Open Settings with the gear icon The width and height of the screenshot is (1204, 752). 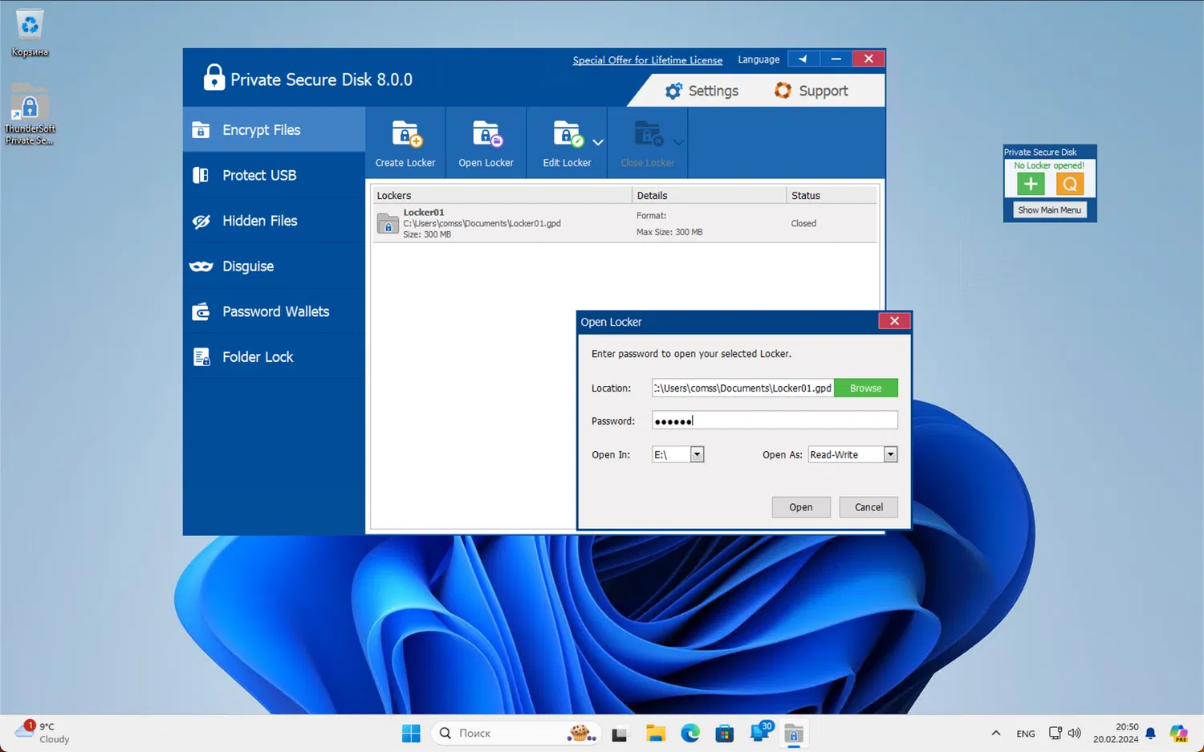coord(673,91)
